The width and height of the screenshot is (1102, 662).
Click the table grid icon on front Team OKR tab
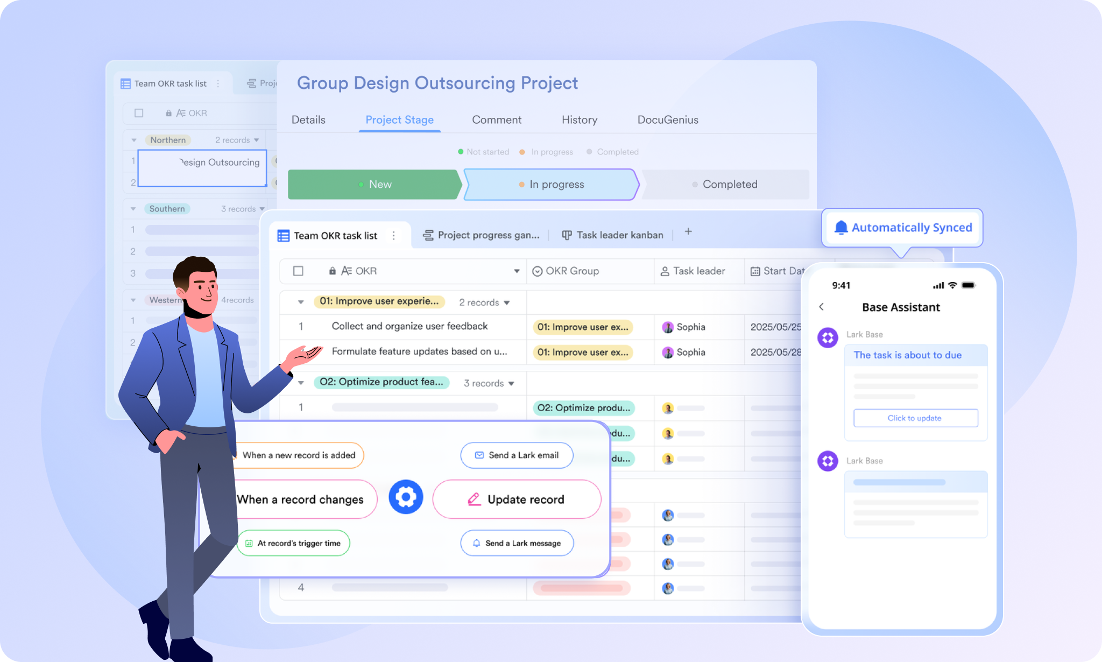click(284, 236)
